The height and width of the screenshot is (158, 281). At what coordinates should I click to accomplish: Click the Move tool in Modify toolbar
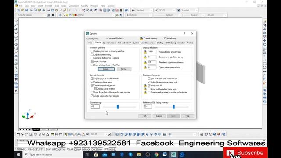[x=265, y=41]
